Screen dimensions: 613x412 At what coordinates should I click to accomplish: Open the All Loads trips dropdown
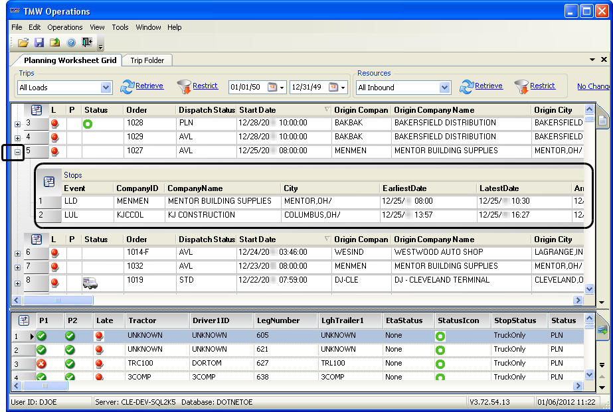106,88
